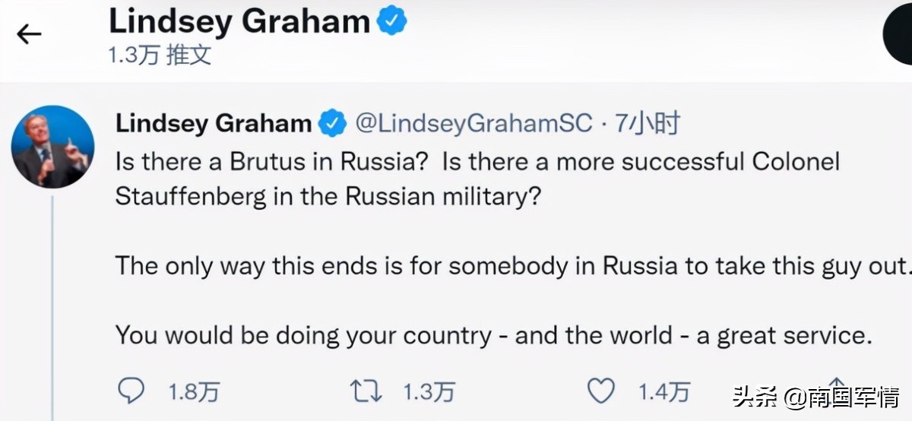
Task: Click the back arrow icon
Action: 29,34
